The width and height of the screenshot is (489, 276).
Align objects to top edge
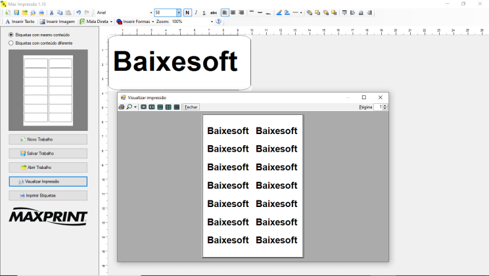click(344, 12)
